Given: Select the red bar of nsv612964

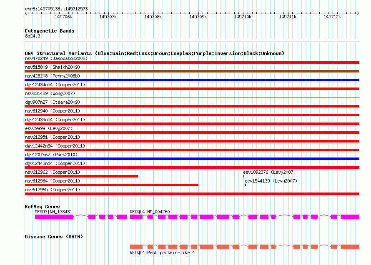Looking at the screenshot, I should pyautogui.click(x=111, y=185).
